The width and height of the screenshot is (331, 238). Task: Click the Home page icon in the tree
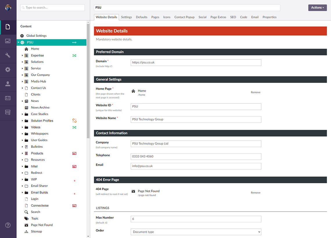pos(26,49)
